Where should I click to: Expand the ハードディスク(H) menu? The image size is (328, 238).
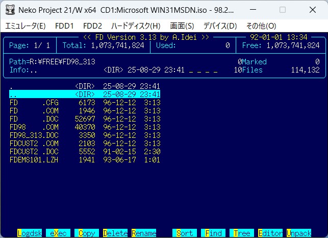click(136, 26)
